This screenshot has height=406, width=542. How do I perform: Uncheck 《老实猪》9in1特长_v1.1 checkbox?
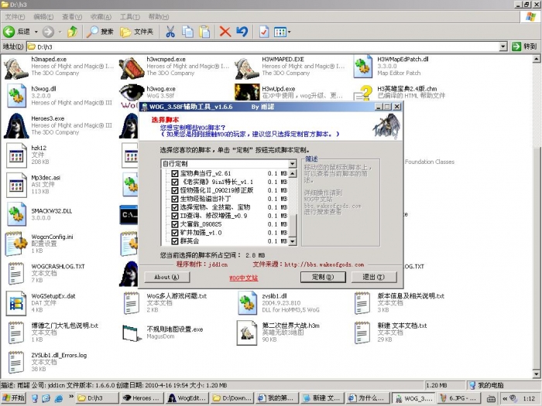[175, 182]
